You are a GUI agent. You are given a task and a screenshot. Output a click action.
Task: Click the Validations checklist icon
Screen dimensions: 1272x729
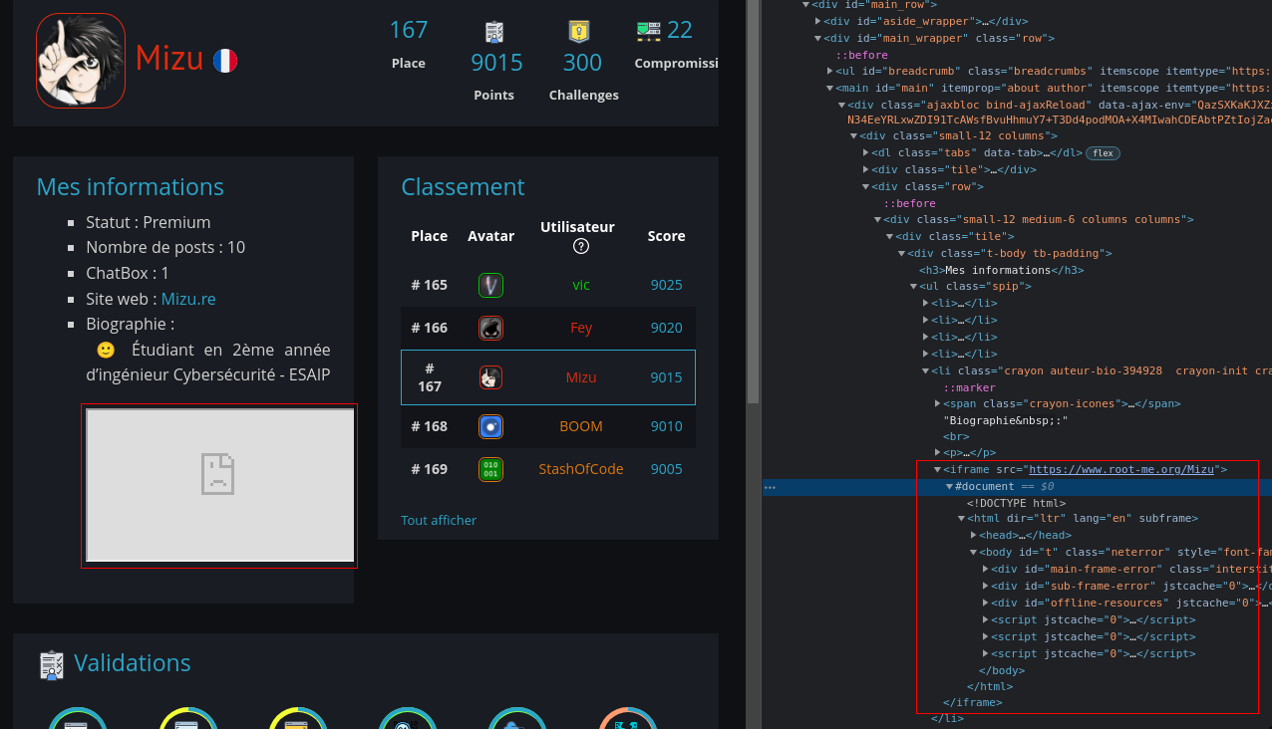pos(51,665)
